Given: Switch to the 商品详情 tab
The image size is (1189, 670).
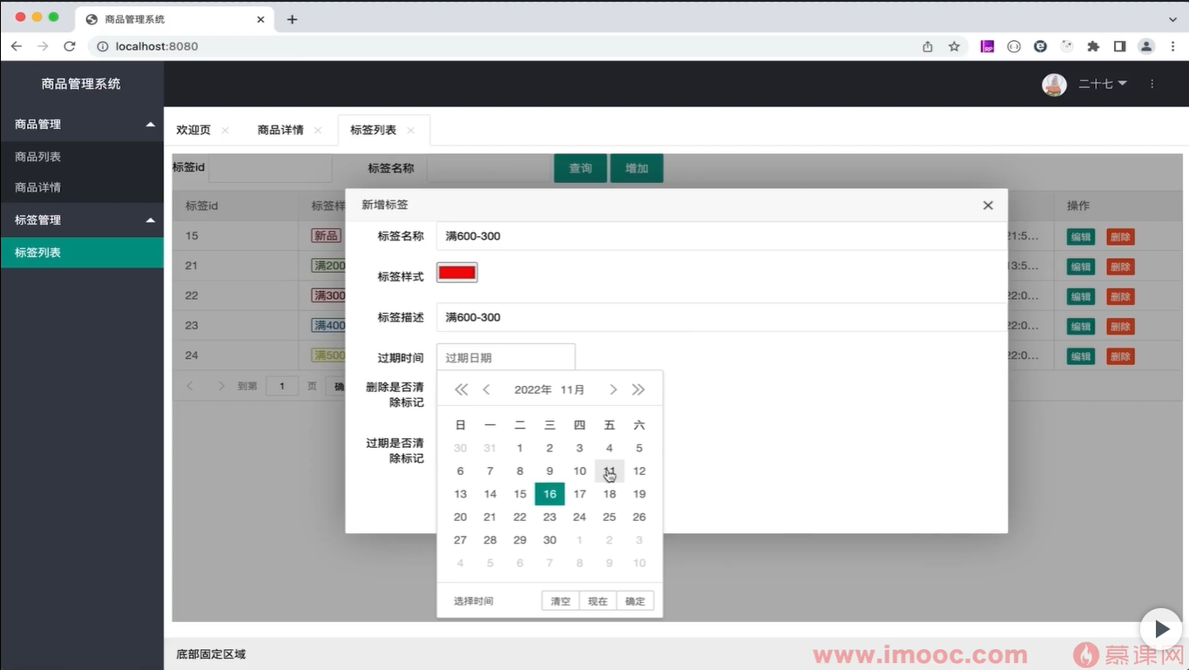Looking at the screenshot, I should point(280,129).
